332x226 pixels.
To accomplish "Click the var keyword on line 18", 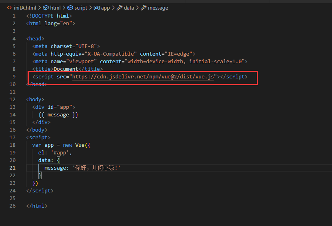I will tap(37, 145).
